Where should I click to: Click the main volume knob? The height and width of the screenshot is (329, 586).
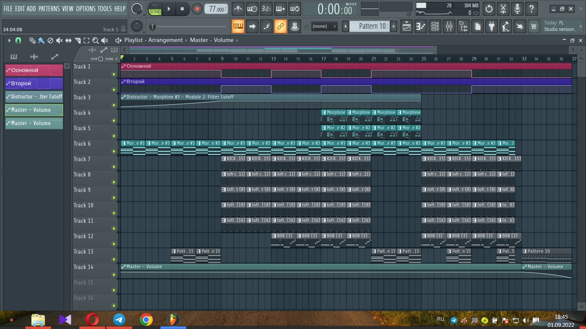click(137, 9)
